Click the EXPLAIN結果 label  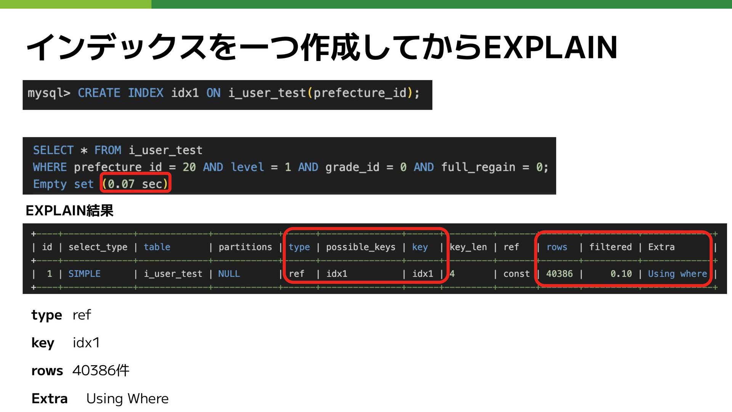(x=69, y=210)
